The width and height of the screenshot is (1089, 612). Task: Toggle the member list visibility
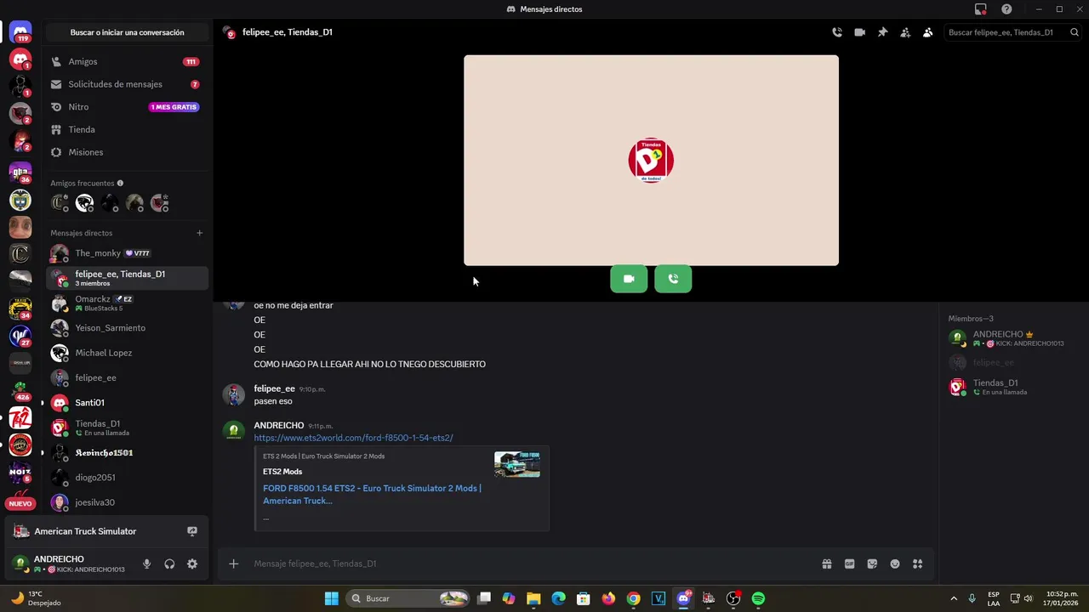pos(928,32)
